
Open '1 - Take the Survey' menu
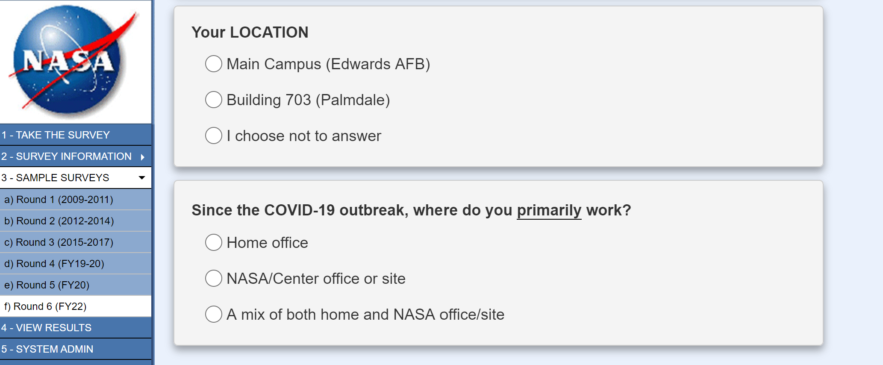click(56, 135)
